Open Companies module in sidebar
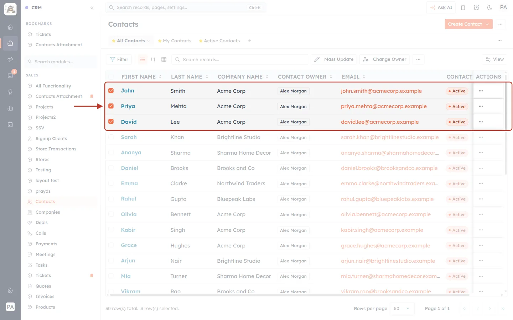The height and width of the screenshot is (320, 513). pos(48,212)
